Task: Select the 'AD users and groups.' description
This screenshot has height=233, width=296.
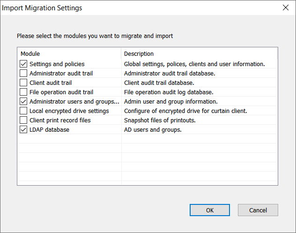Action: (153, 129)
